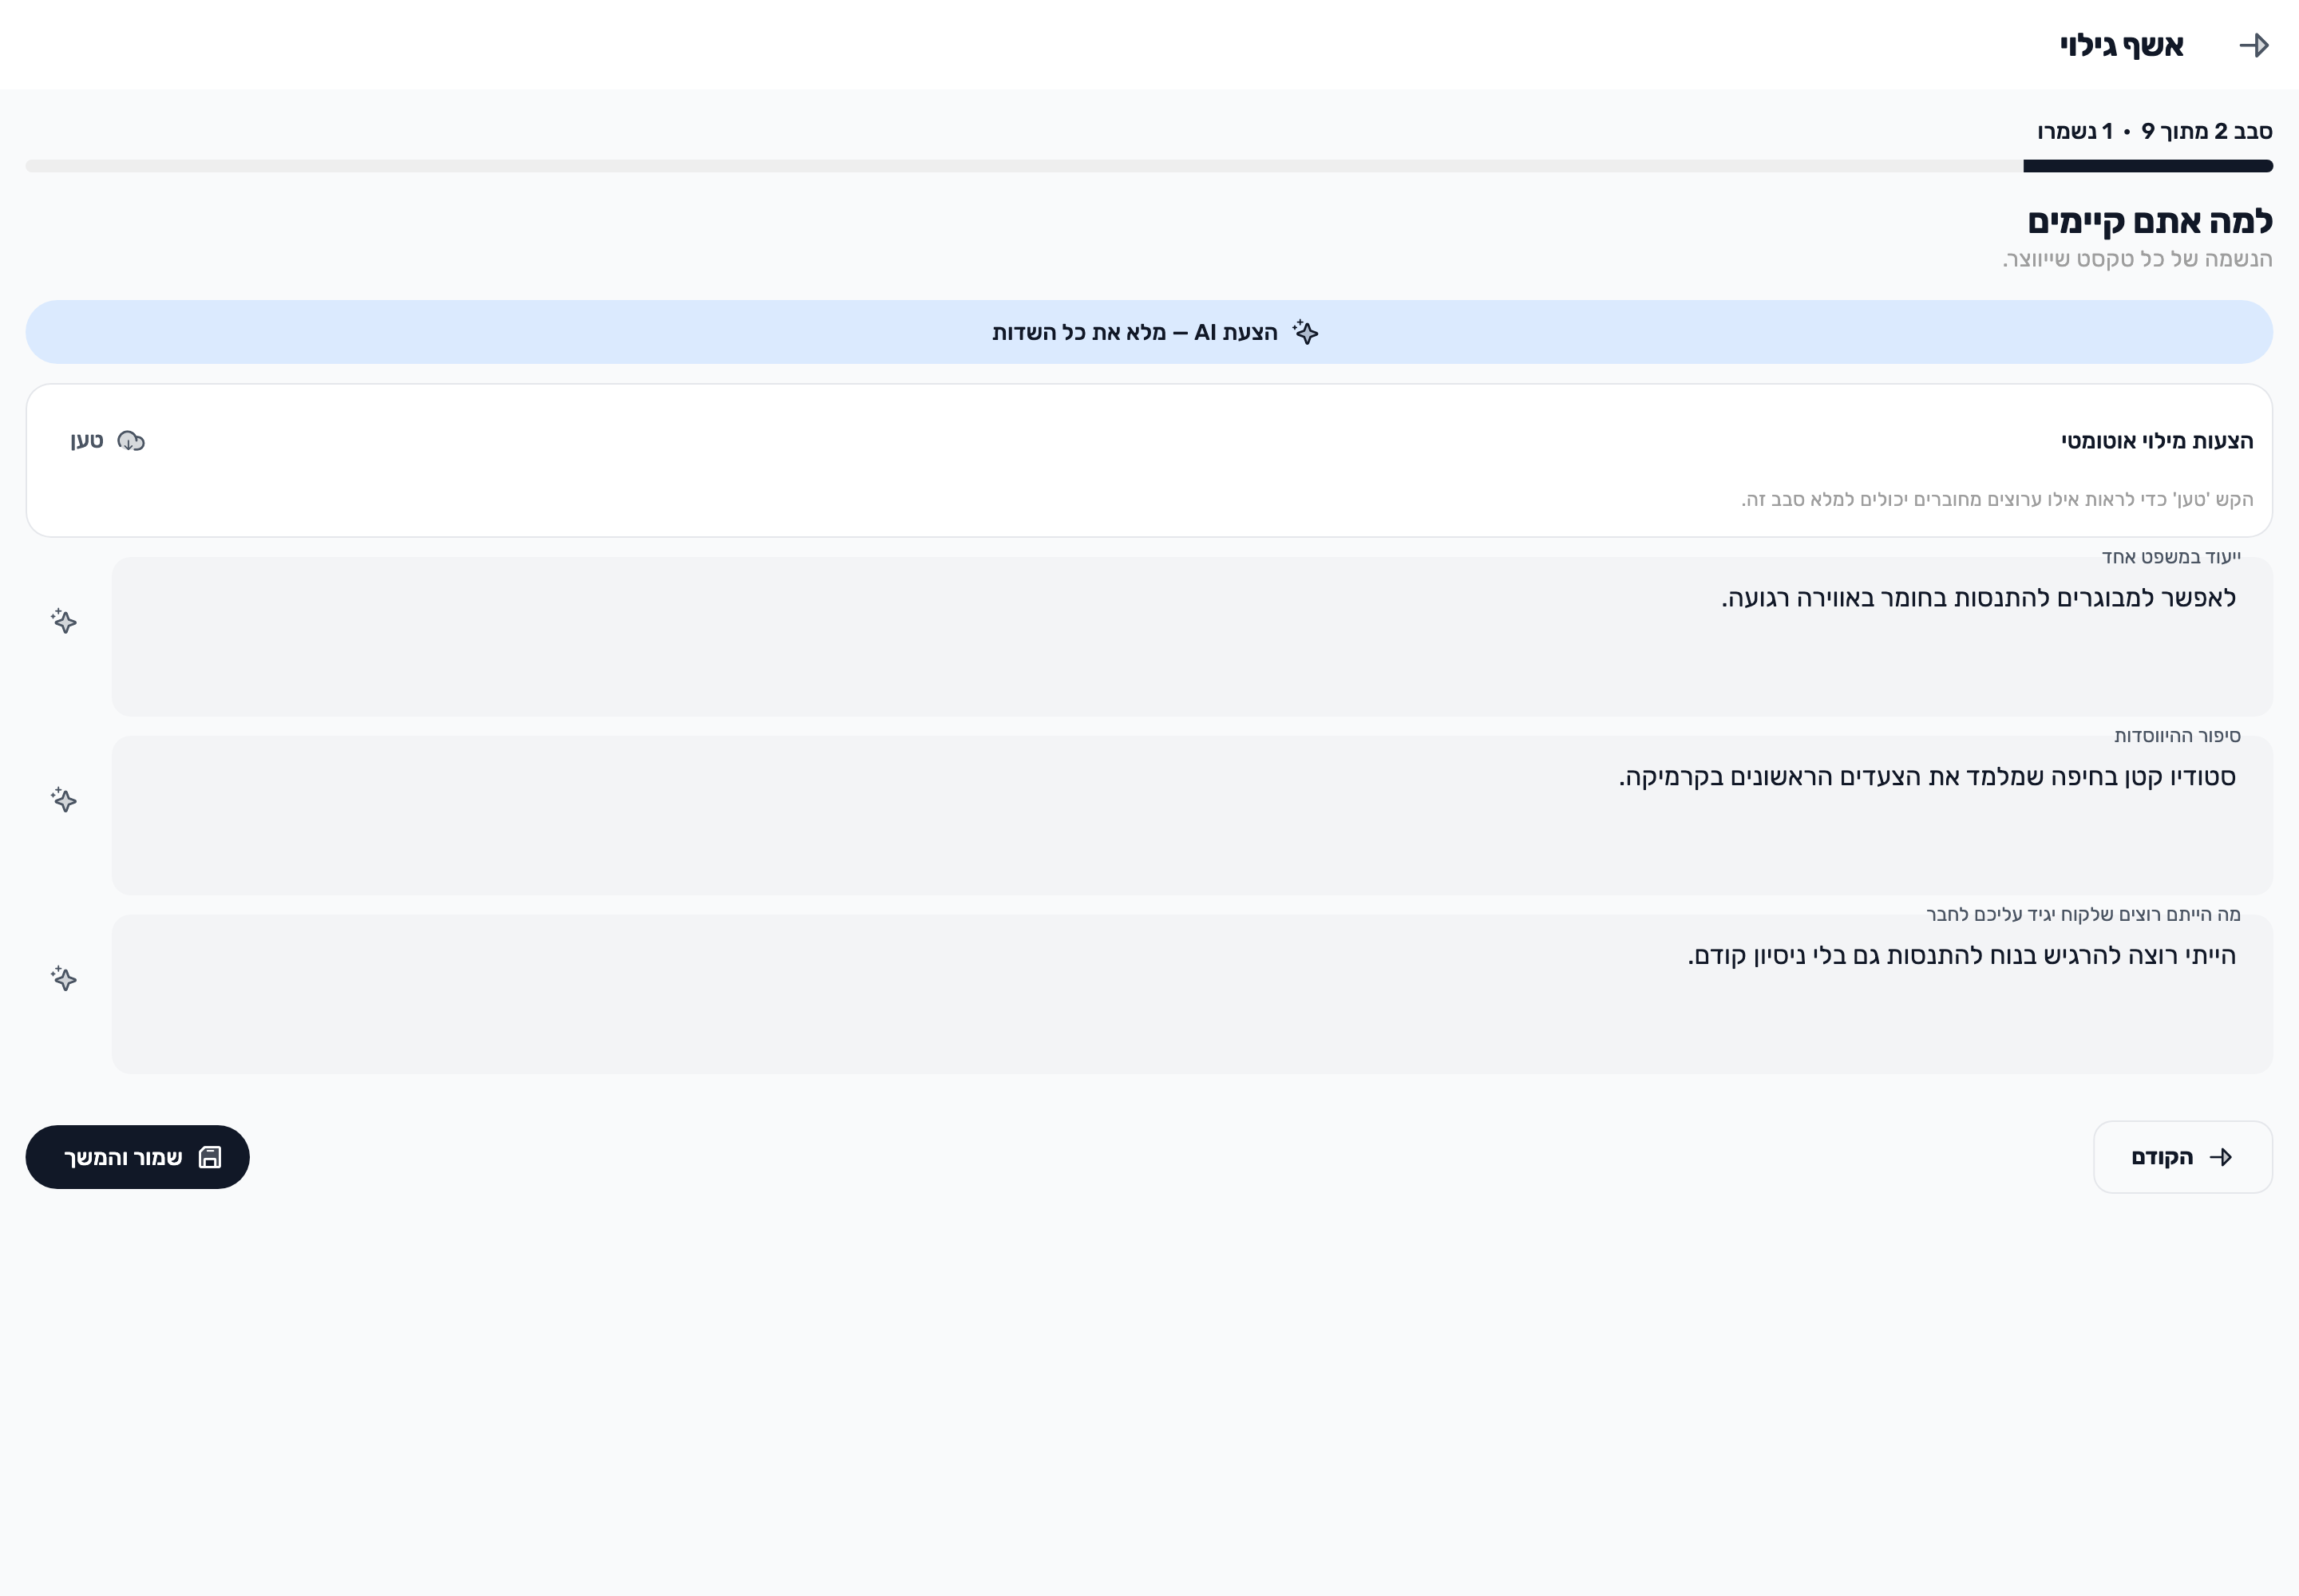Focus the סיפור ההיווסדות text field
The height and width of the screenshot is (1596, 2299).
[x=1192, y=816]
